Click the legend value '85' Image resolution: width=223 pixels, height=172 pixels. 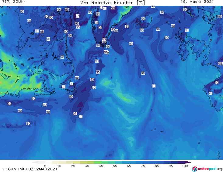click(157, 166)
